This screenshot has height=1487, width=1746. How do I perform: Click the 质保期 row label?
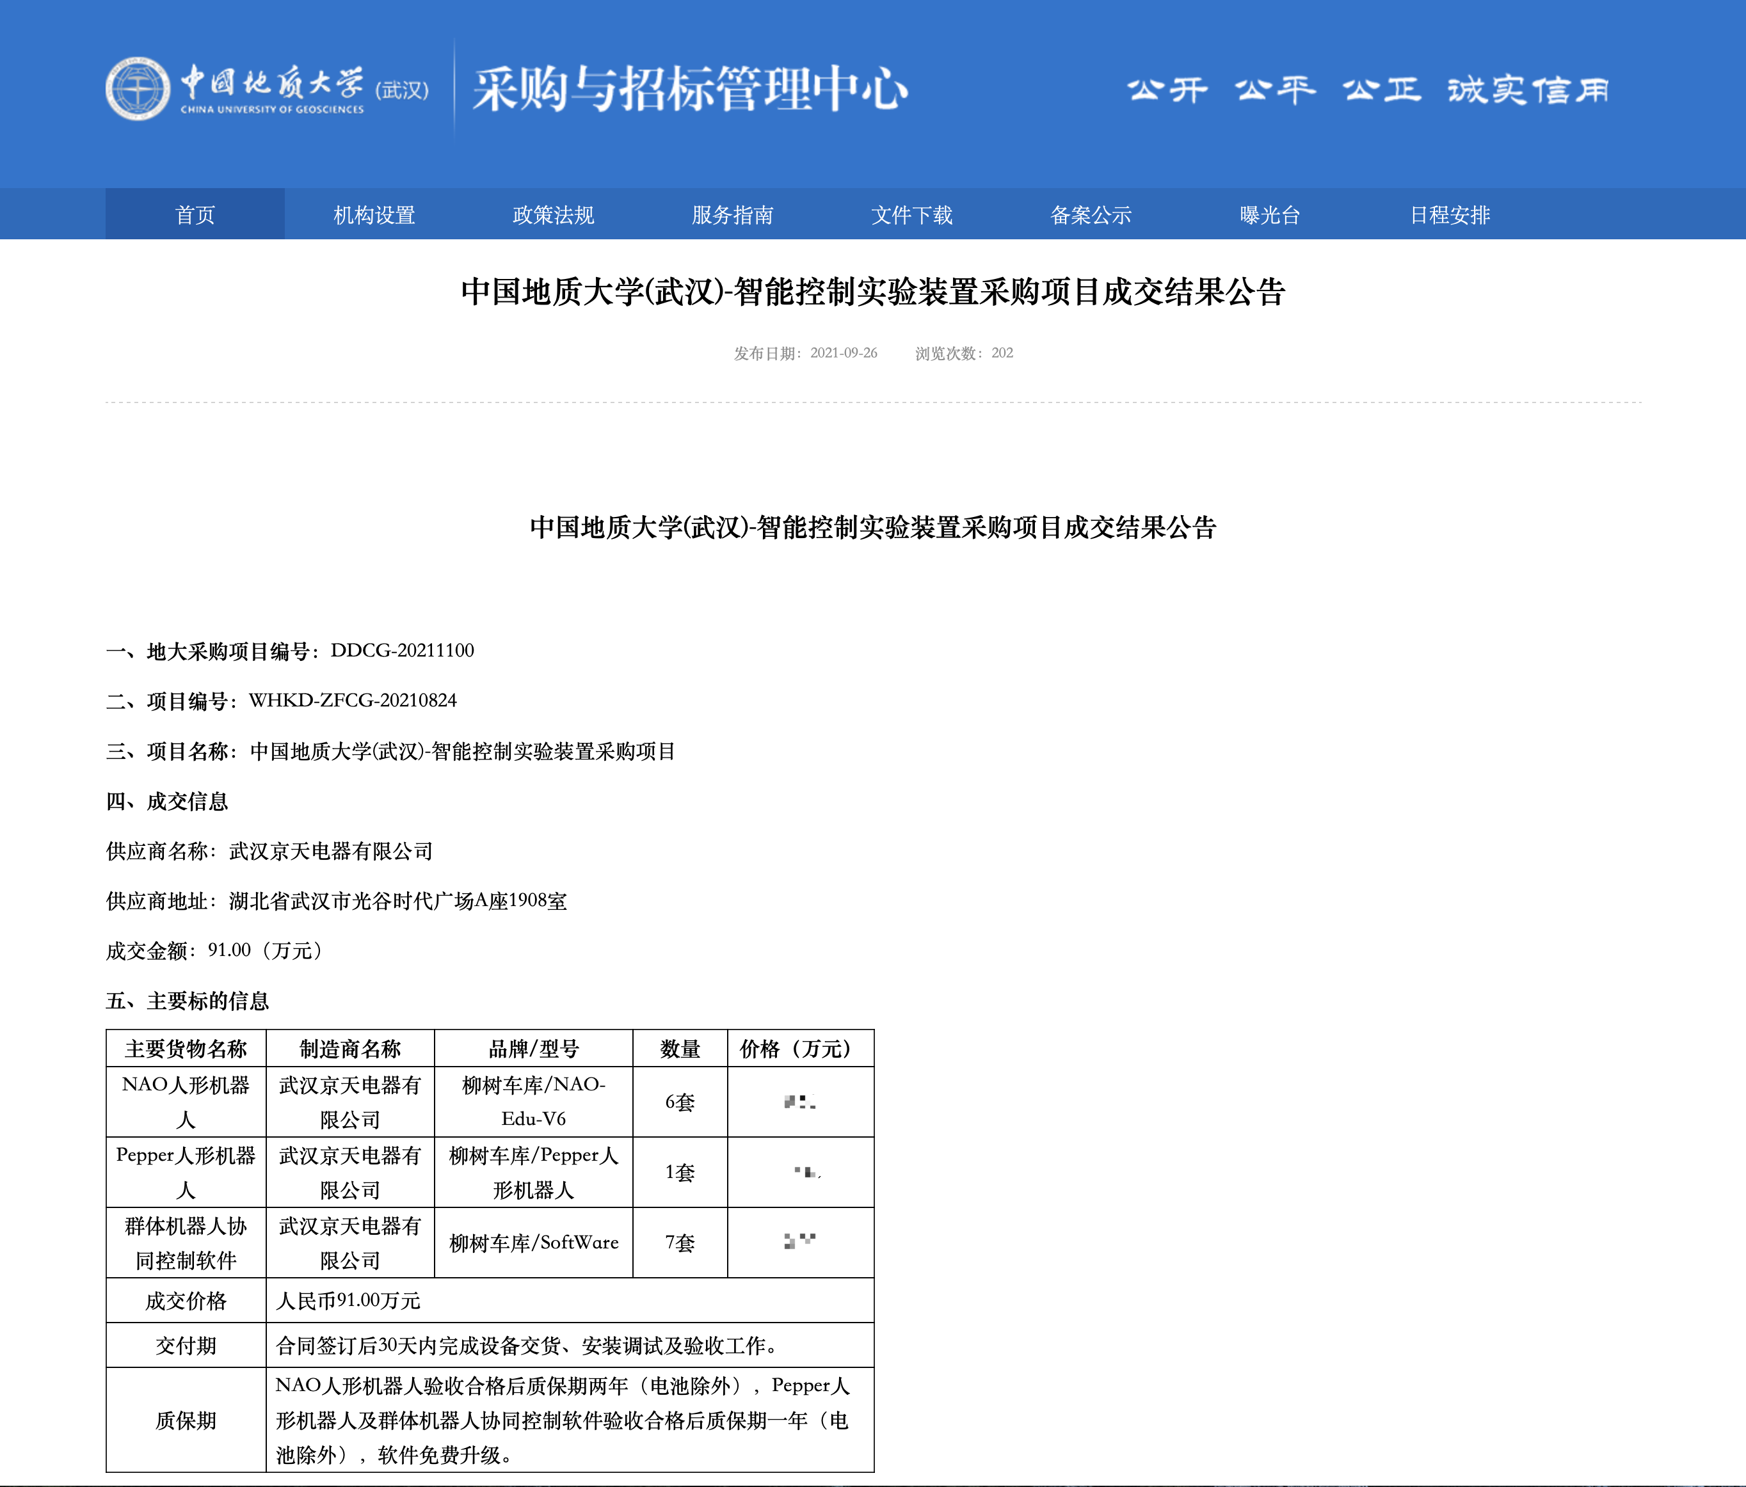(x=186, y=1420)
